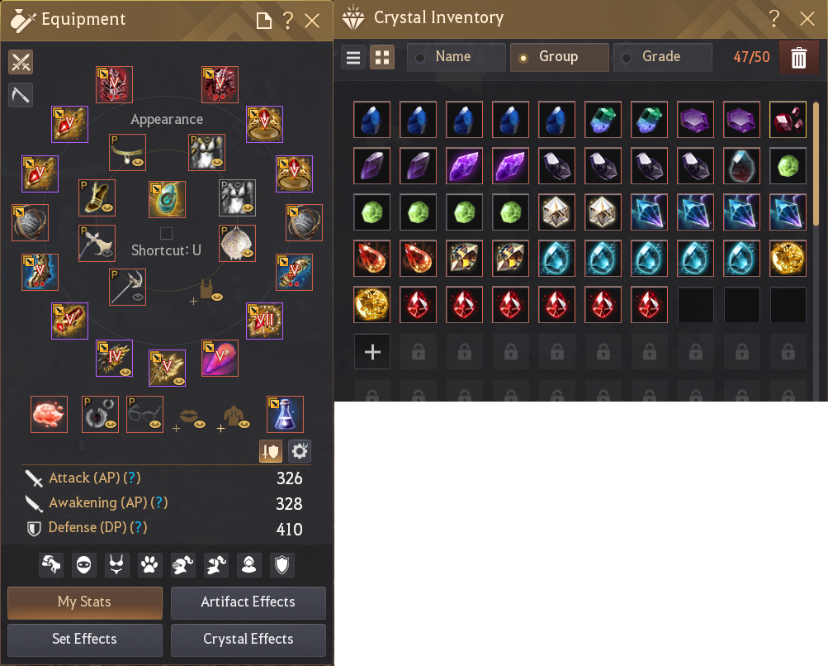The height and width of the screenshot is (666, 828).
Task: Open the Equipment help question mark
Action: (288, 21)
